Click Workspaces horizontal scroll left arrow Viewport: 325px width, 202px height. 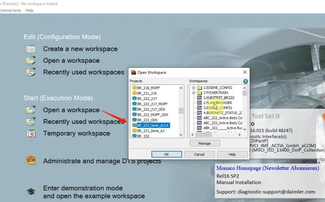[192, 135]
